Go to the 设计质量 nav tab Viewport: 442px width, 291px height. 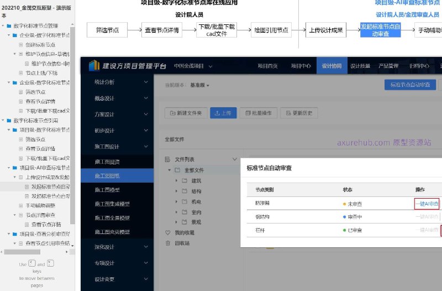[360, 66]
